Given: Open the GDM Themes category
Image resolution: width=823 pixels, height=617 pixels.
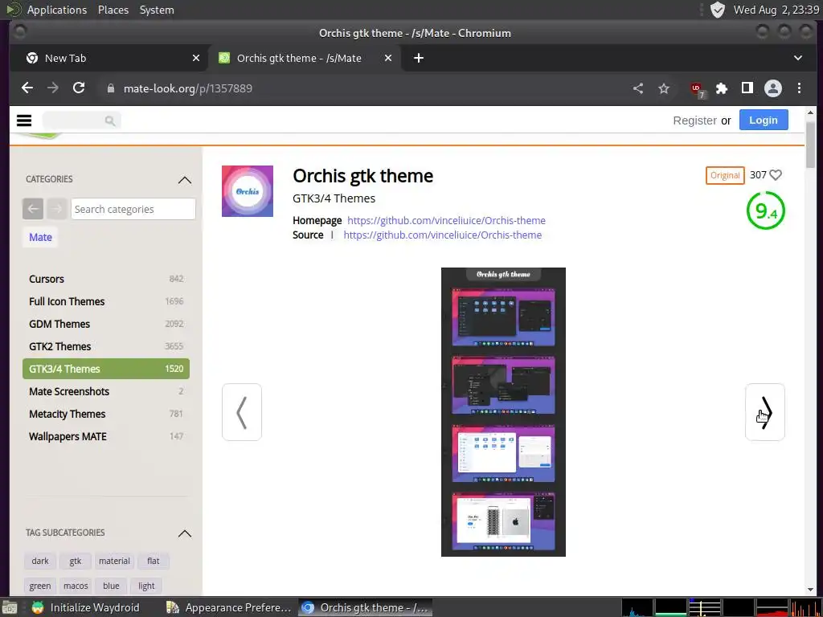Looking at the screenshot, I should (105, 324).
